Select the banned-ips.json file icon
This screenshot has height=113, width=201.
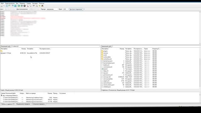102,61
